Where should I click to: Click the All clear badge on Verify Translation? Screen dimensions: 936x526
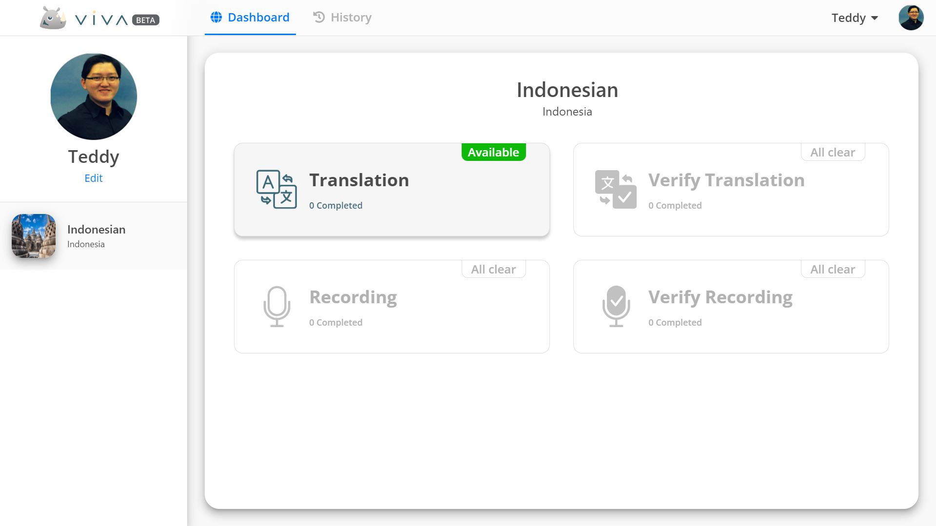tap(833, 152)
